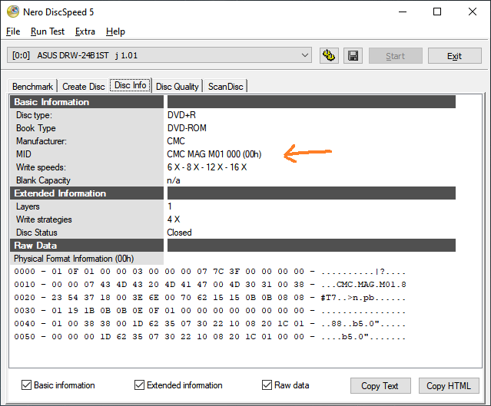
Task: Click the drive refresh/options icon
Action: point(329,56)
